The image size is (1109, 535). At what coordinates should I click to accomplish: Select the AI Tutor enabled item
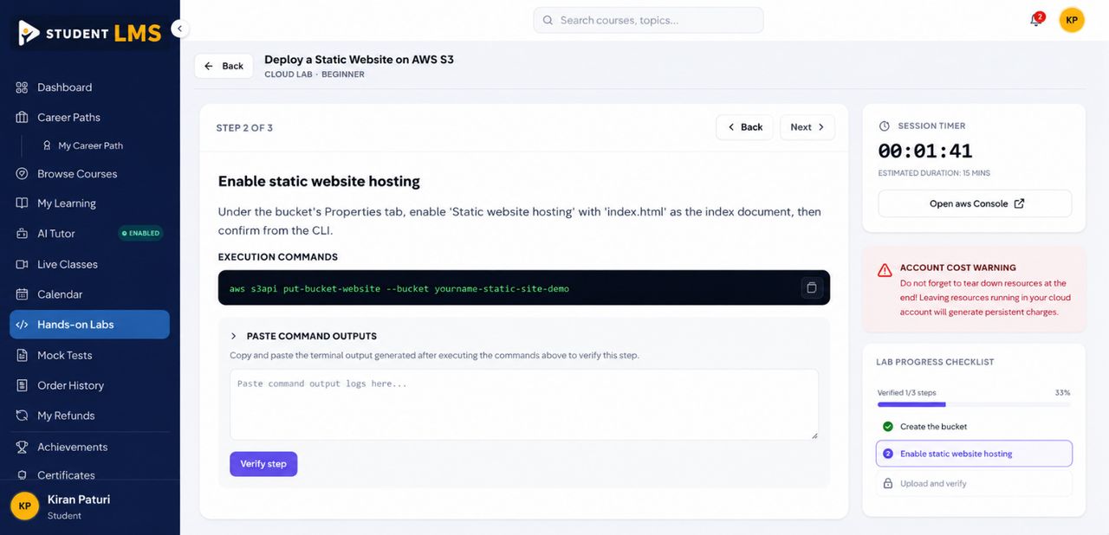[x=89, y=234]
